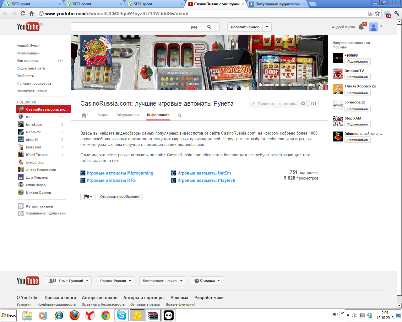Go to channel home icon tab
This screenshot has height=322, width=402.
point(85,115)
